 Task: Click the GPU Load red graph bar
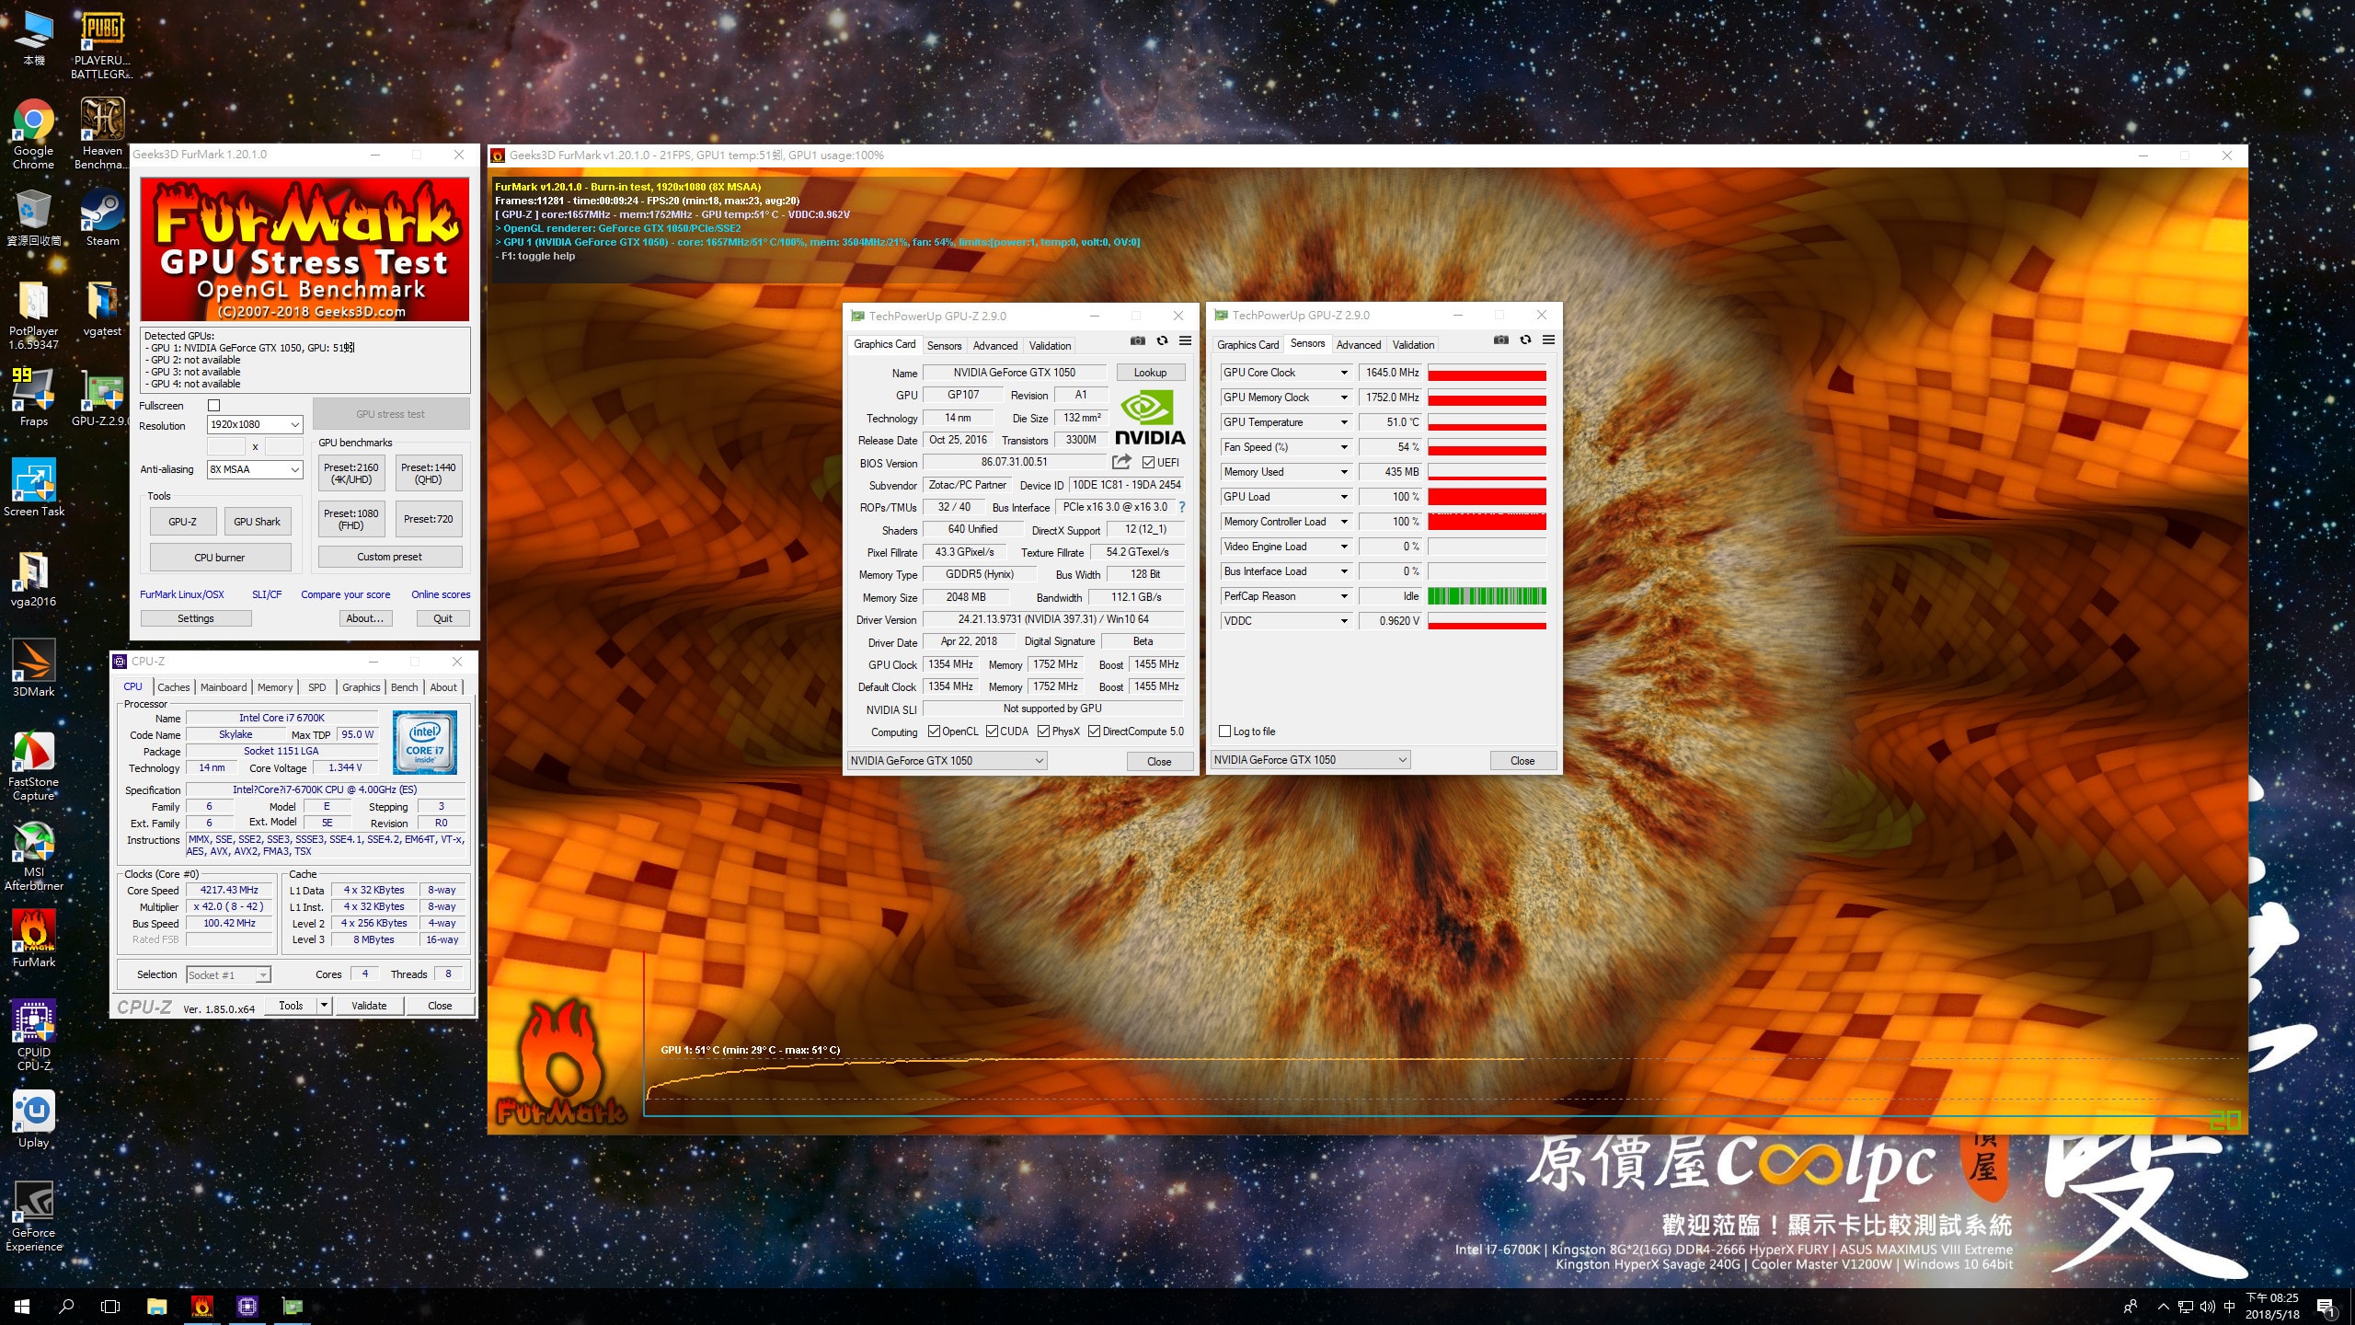1487,497
